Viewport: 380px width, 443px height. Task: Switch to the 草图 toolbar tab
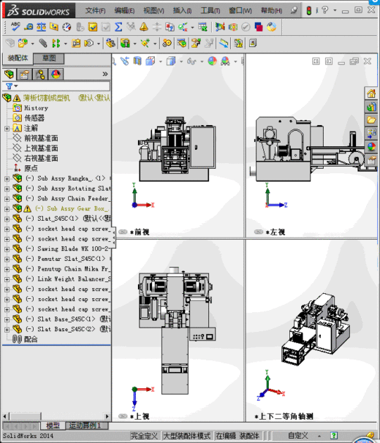tap(49, 58)
